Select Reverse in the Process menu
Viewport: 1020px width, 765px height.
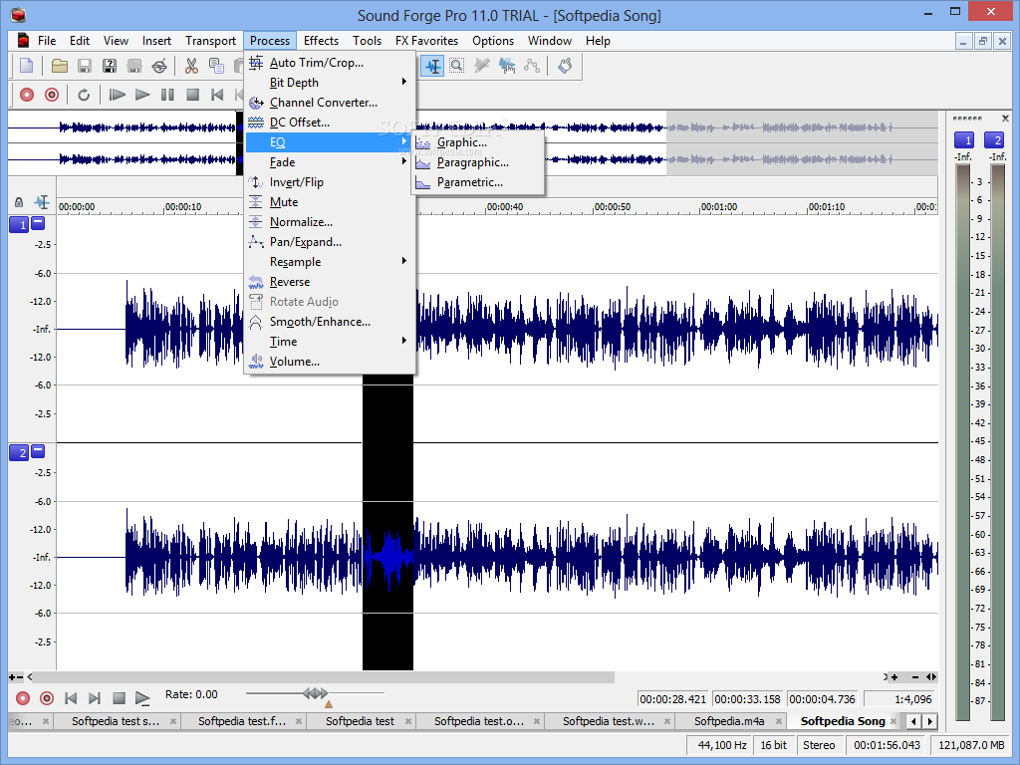331,282
